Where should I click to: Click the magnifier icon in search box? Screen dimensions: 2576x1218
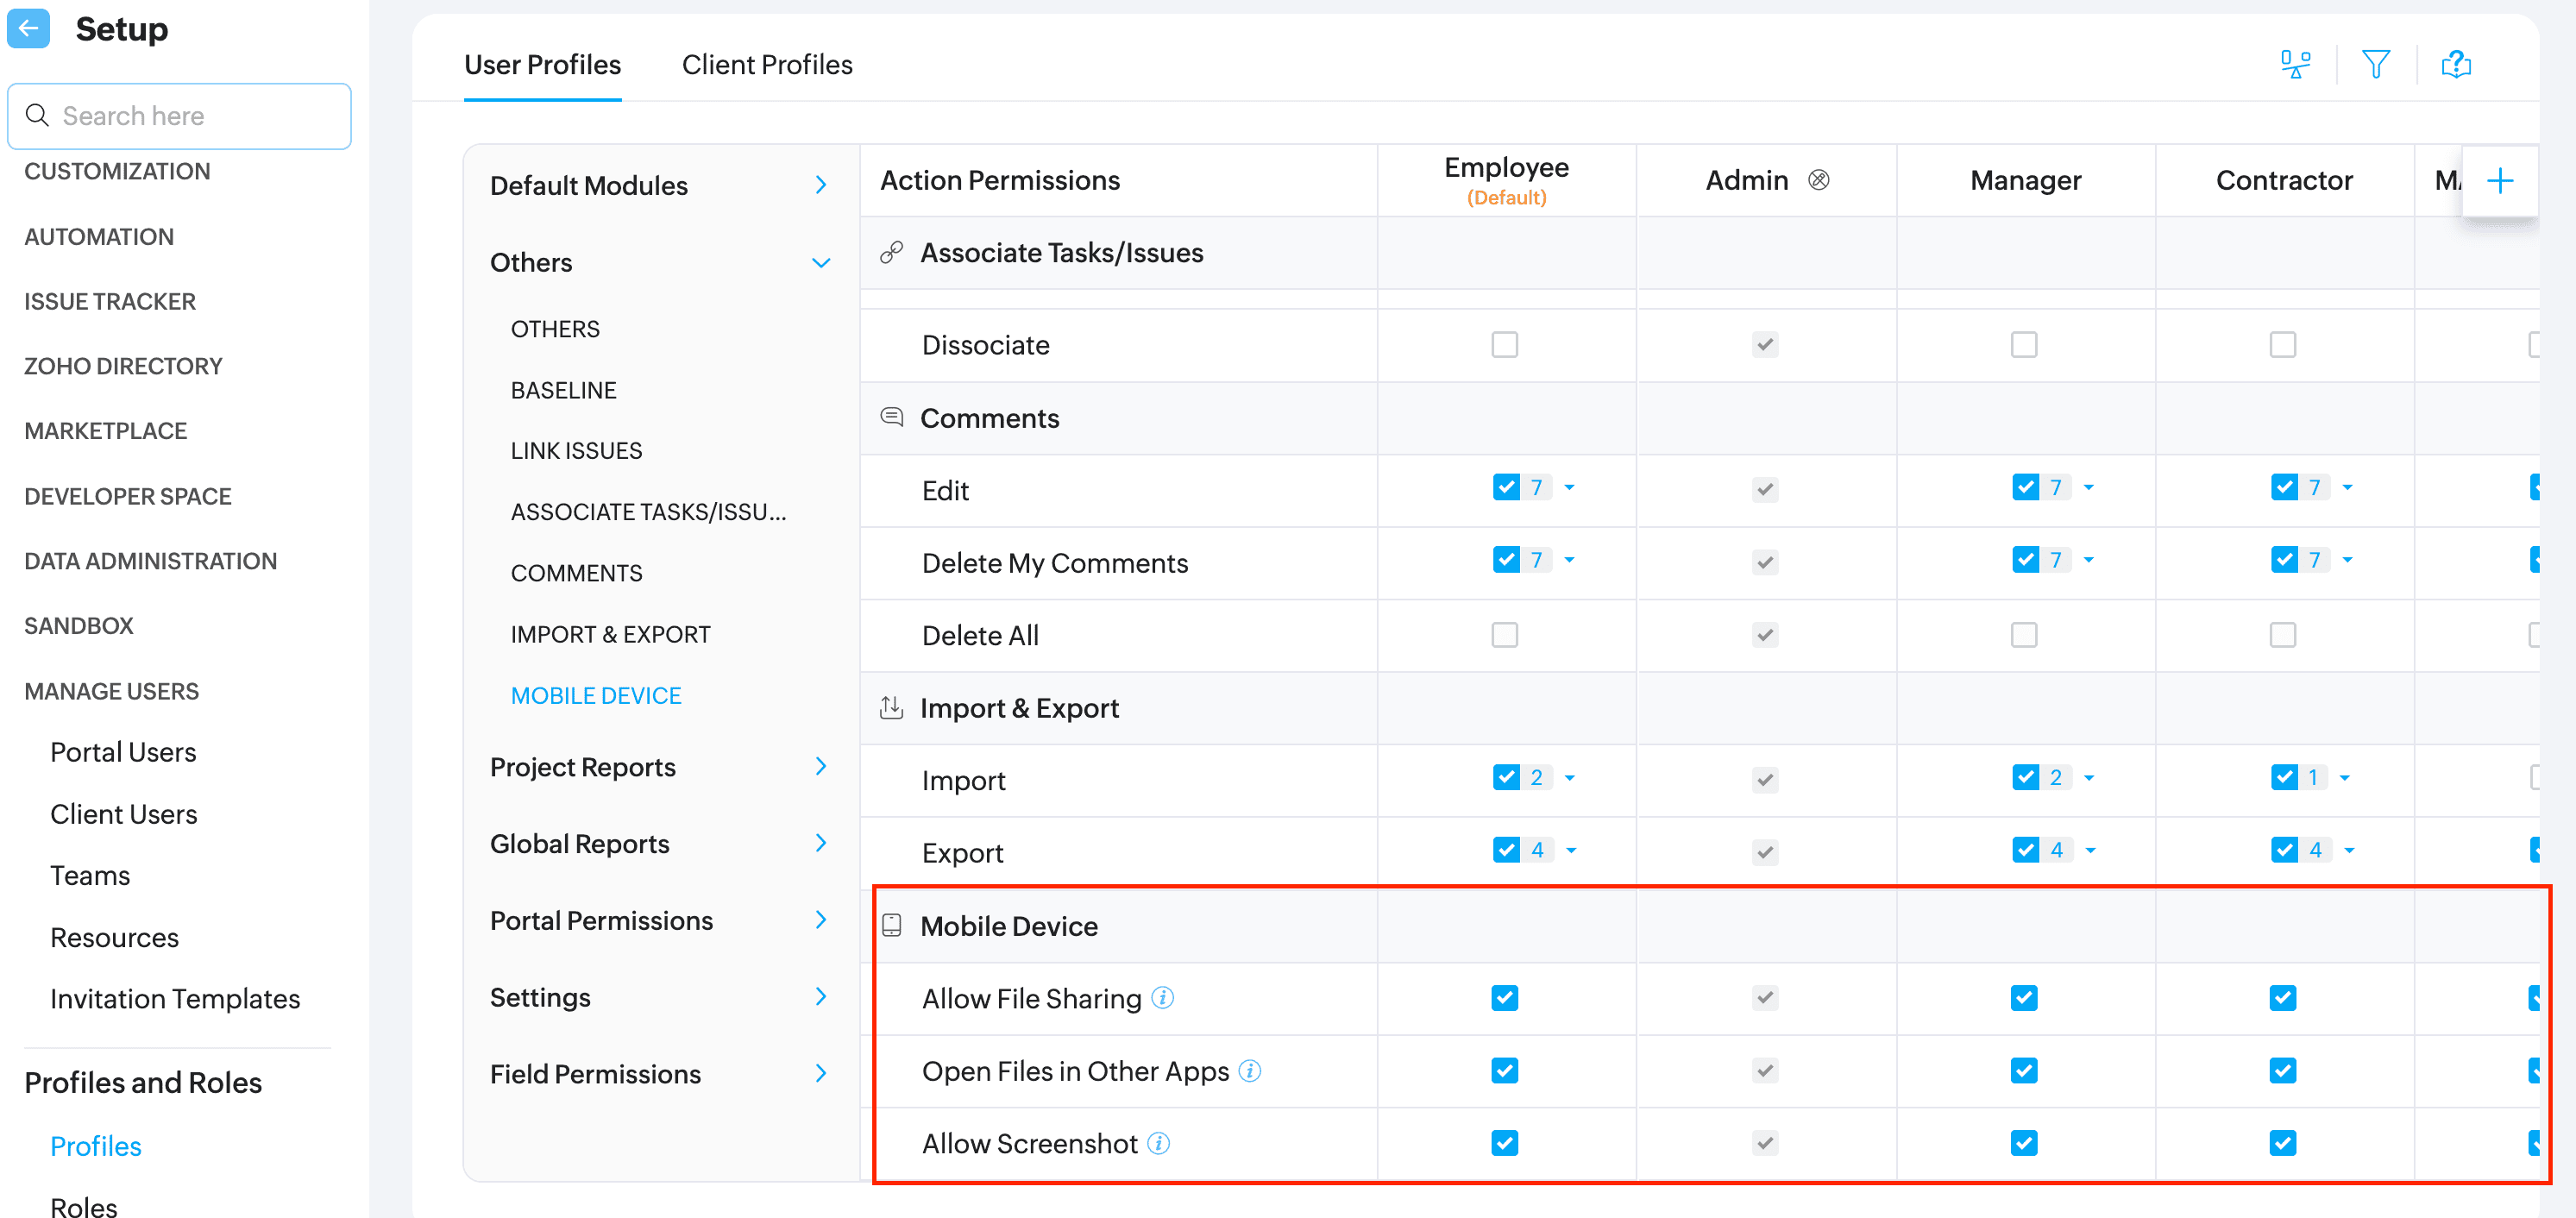[37, 115]
